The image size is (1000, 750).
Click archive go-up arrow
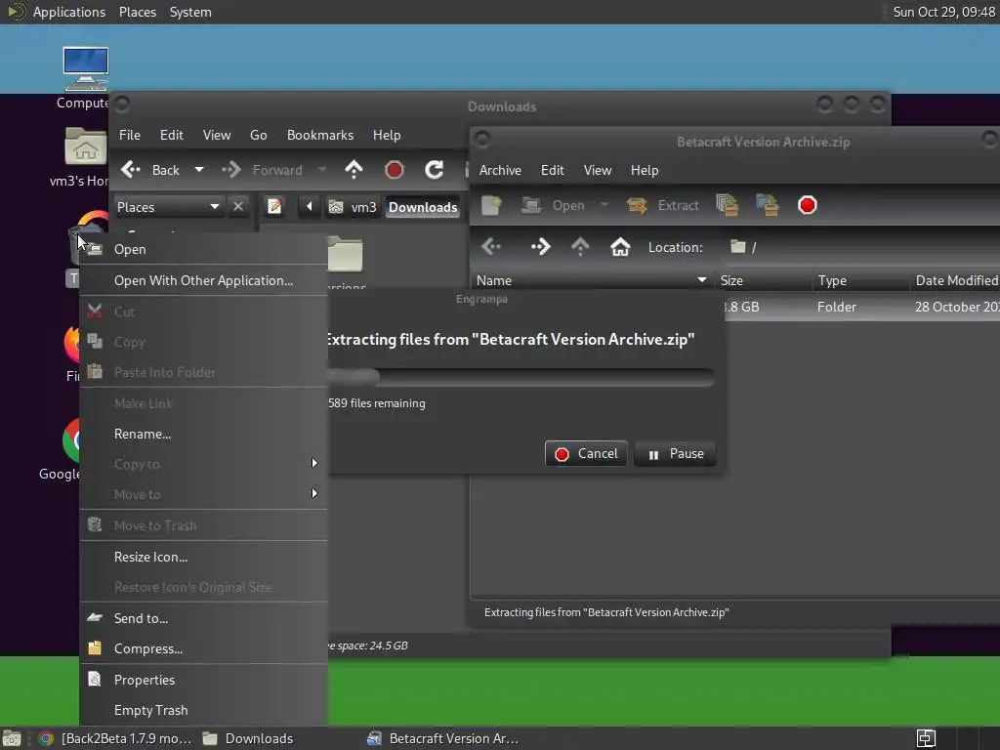click(x=580, y=247)
